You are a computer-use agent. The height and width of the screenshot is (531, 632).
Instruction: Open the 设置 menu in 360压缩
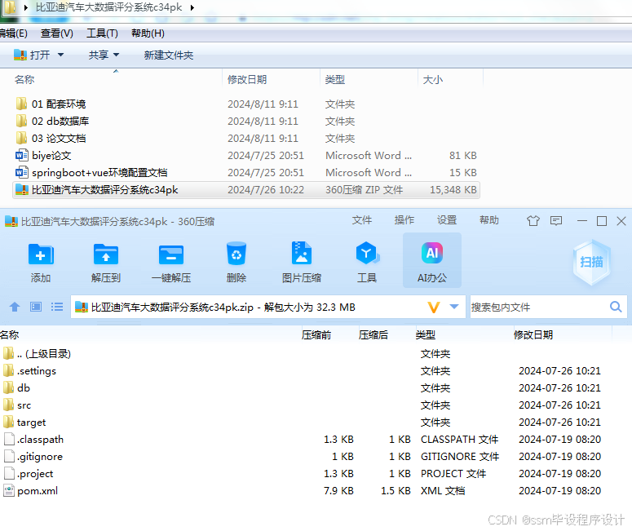(x=447, y=220)
